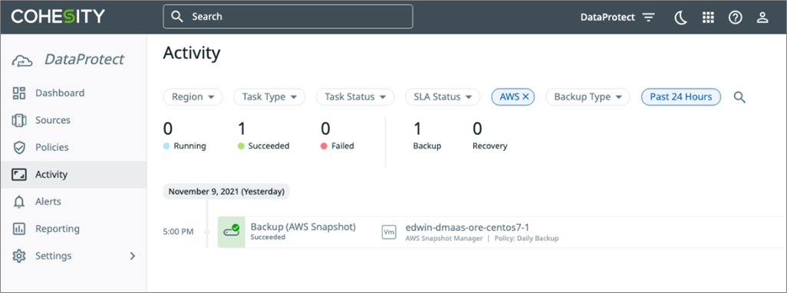Click the Sources icon in sidebar

18,120
